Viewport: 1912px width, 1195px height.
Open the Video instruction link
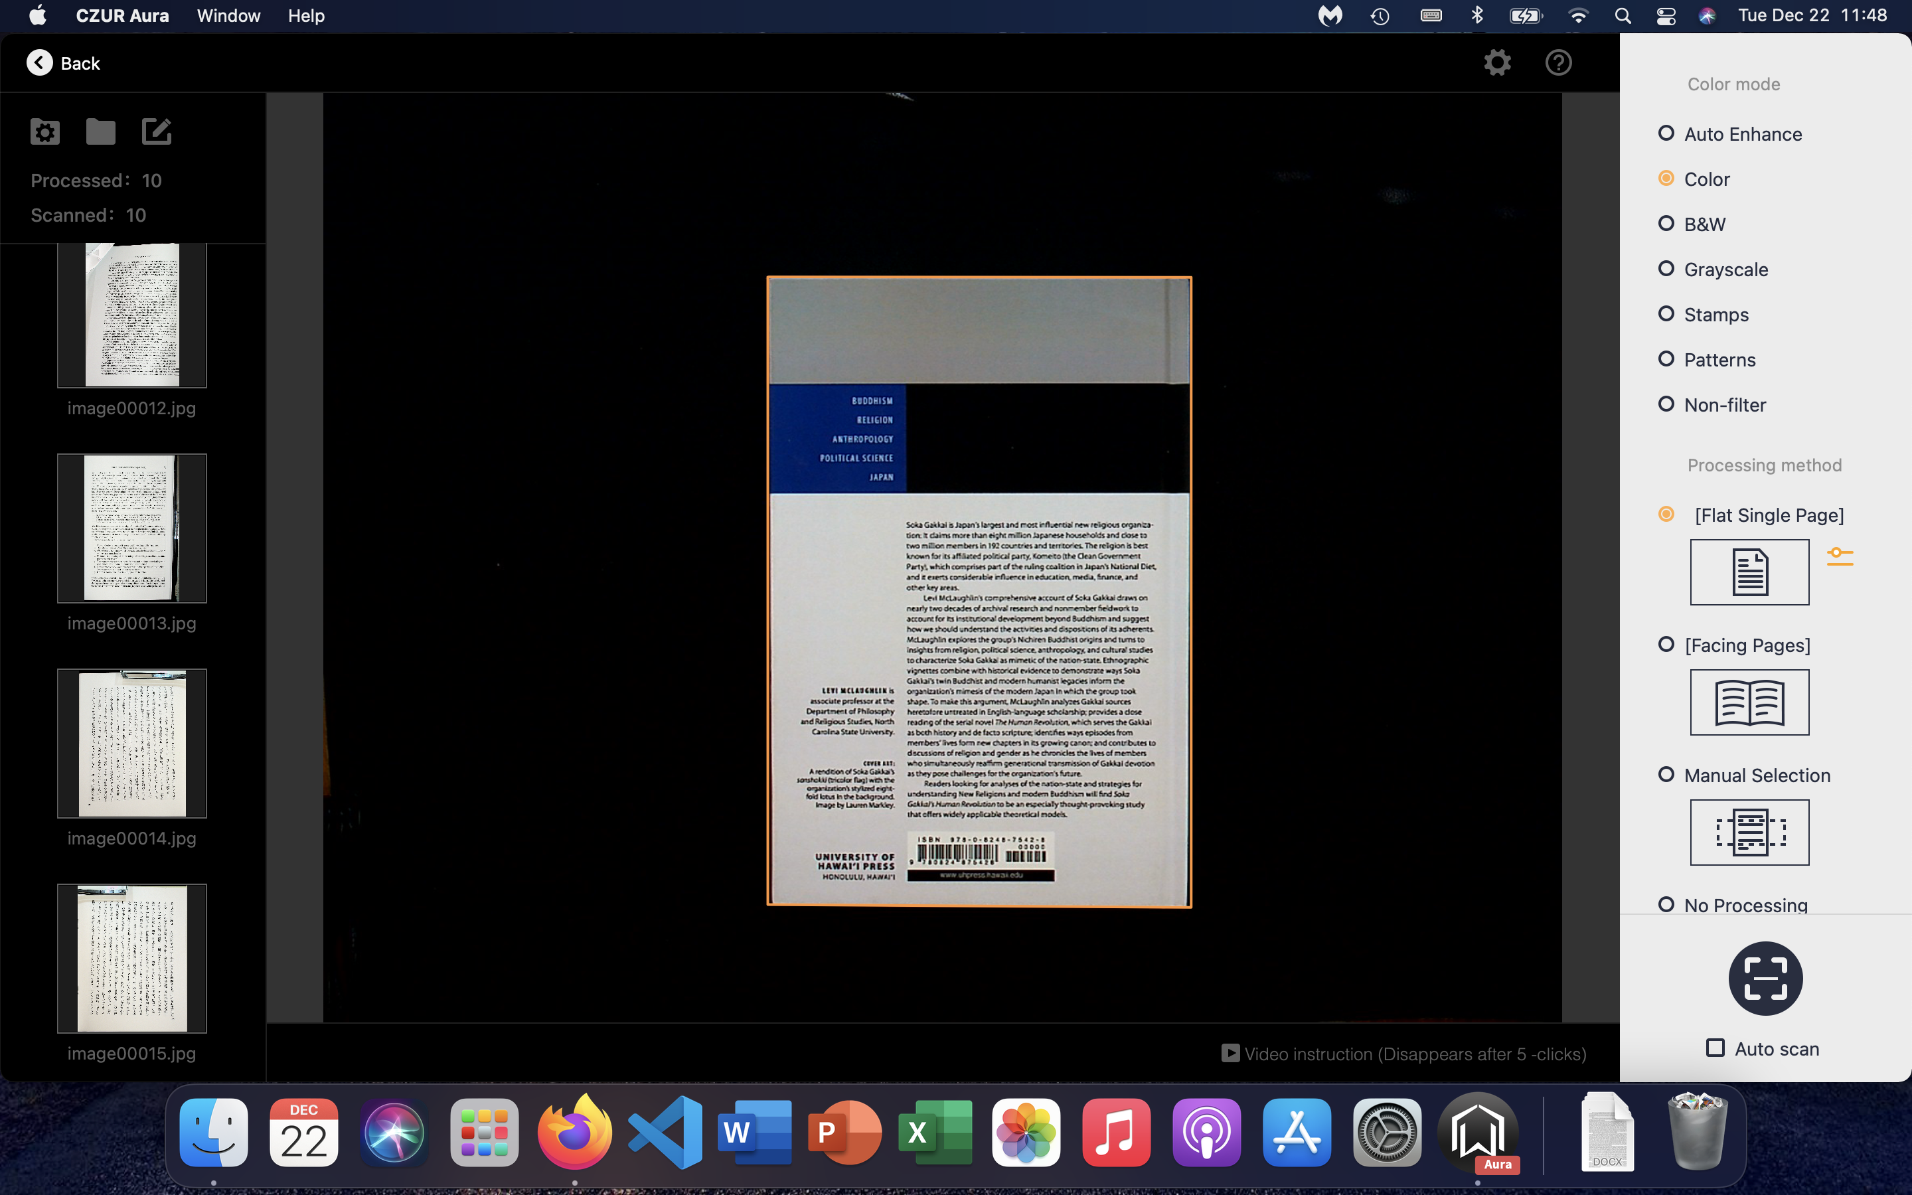pyautogui.click(x=1403, y=1054)
